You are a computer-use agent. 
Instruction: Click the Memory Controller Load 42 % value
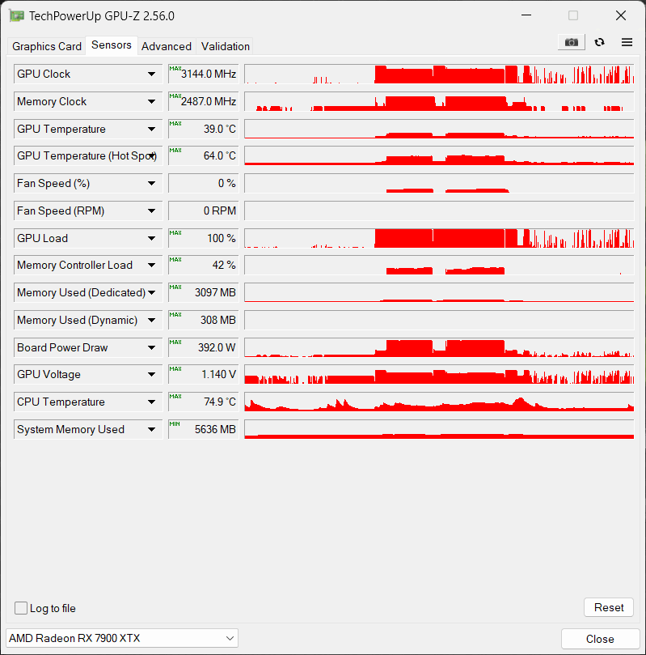tap(204, 266)
